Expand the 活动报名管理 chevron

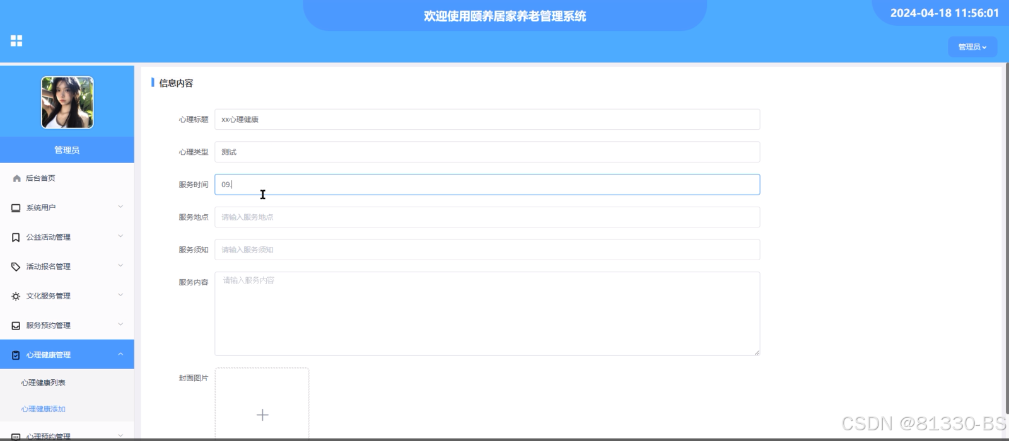tap(120, 266)
